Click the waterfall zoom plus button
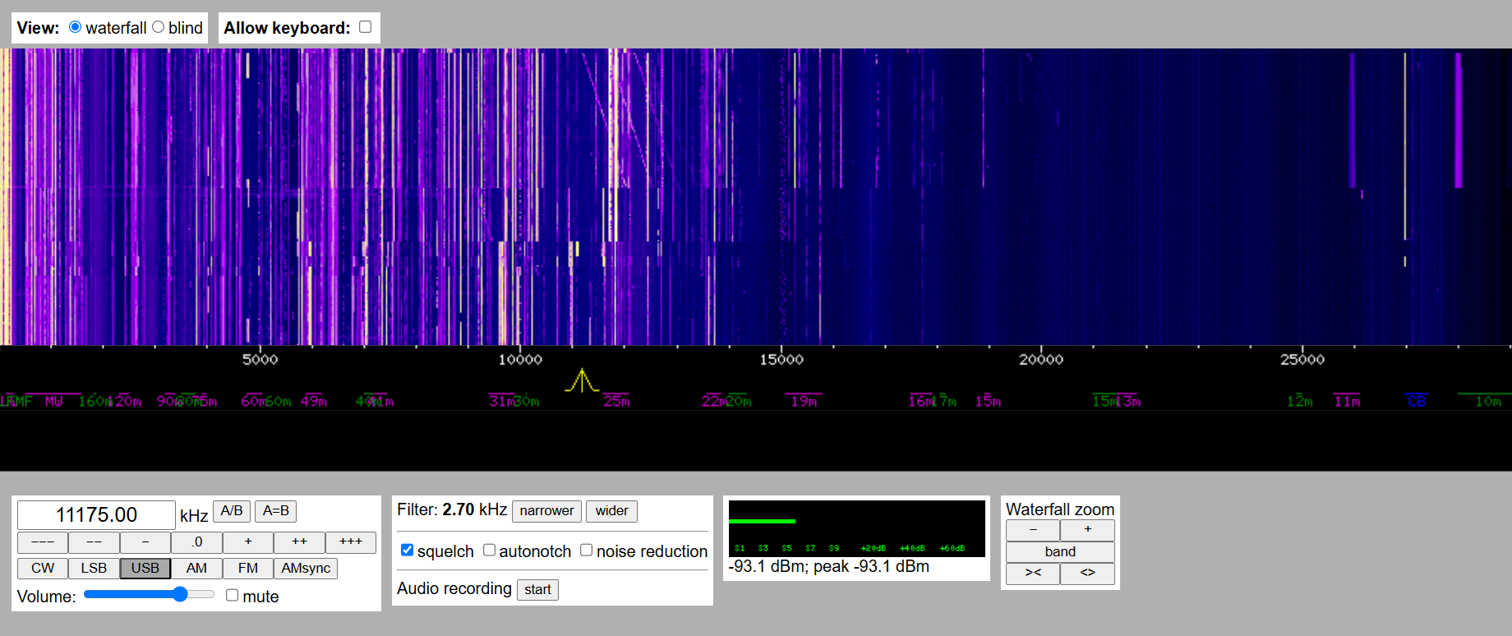The width and height of the screenshot is (1512, 636). [1087, 530]
